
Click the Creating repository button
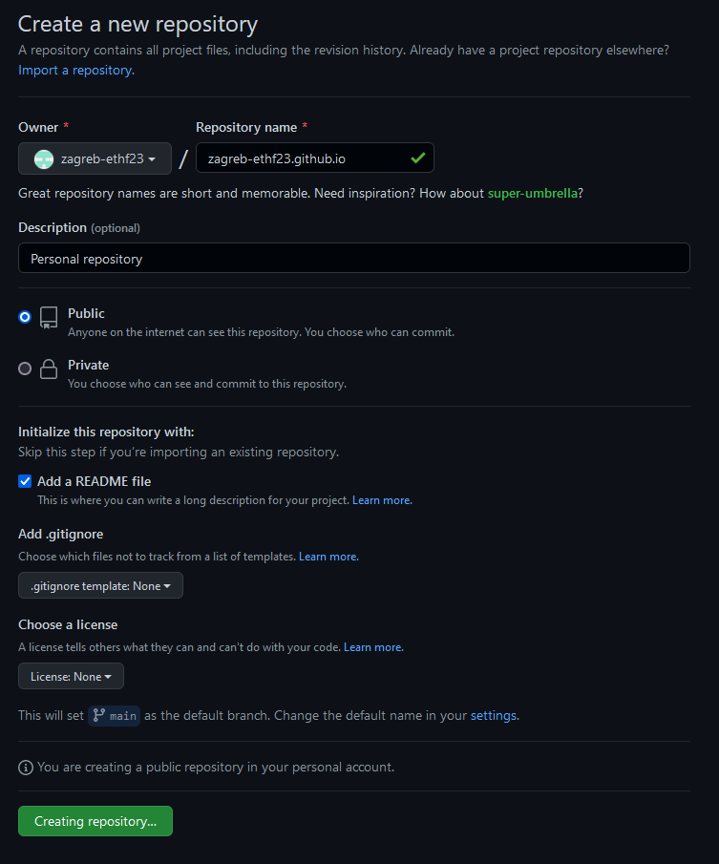(95, 821)
